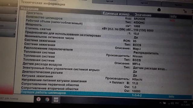The image size is (193, 108).
Task: Click the 10,0 compression ratio value
Action: tap(136, 34)
